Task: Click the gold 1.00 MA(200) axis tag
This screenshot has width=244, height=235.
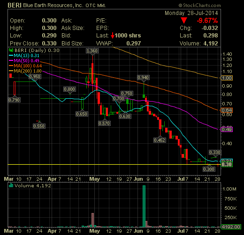Action: point(227,78)
